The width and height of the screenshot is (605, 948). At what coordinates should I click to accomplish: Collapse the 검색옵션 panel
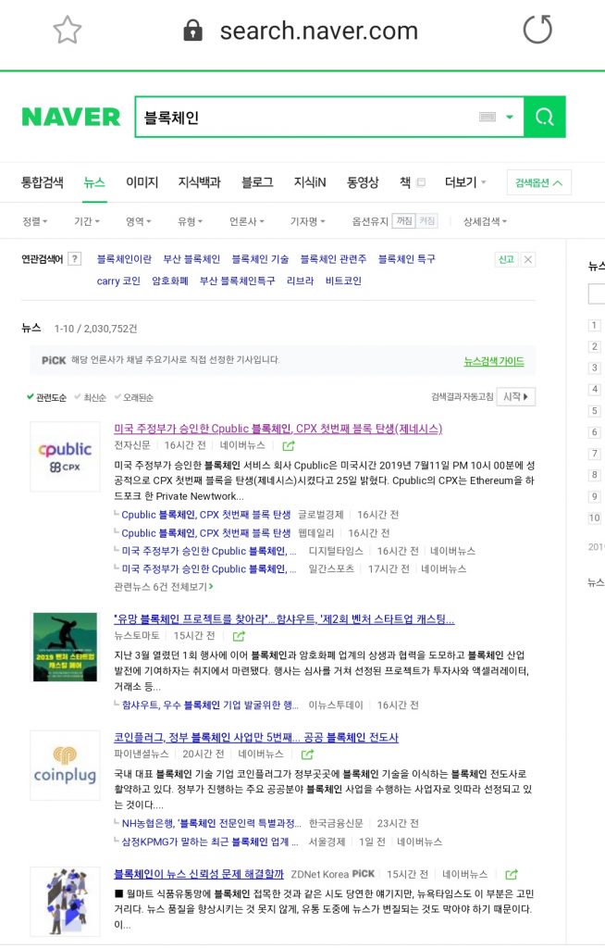(538, 182)
